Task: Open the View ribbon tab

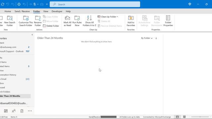Action: 46,11
